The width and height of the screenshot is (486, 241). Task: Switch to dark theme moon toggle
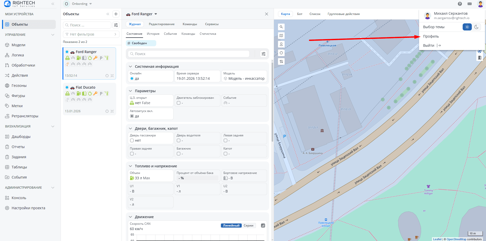coord(476,27)
